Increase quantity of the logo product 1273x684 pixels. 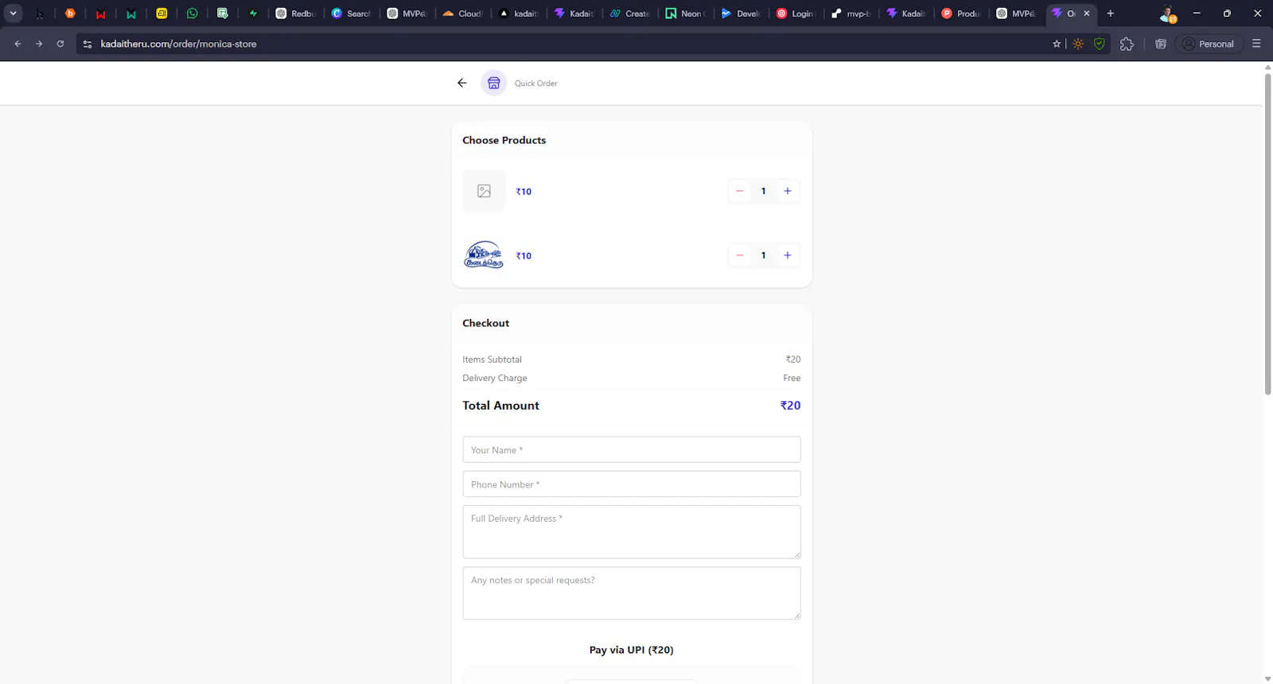click(x=788, y=255)
